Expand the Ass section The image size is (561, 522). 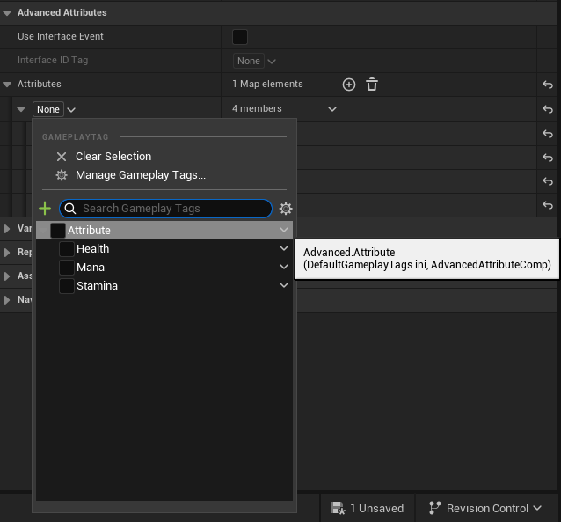point(7,276)
